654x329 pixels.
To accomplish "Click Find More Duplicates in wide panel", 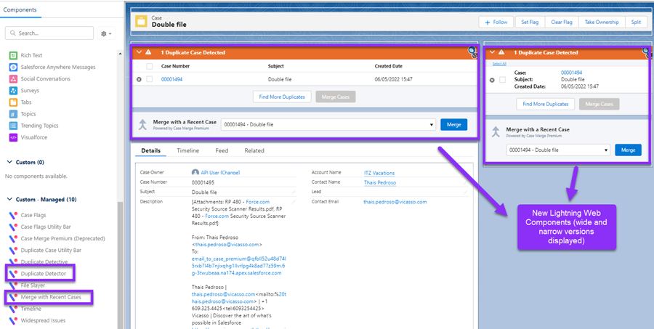I will 282,97.
